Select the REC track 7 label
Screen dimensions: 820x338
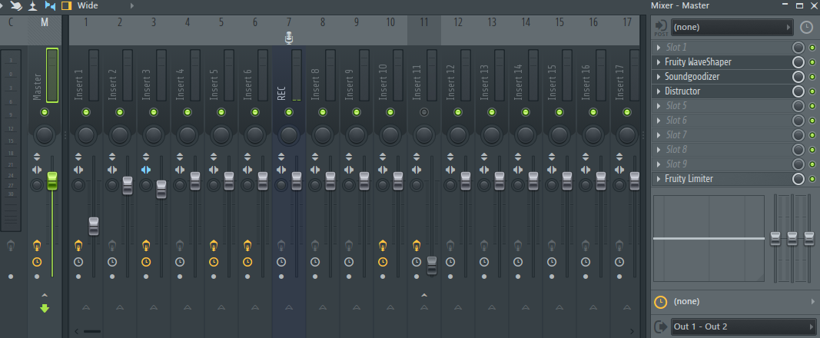click(281, 92)
